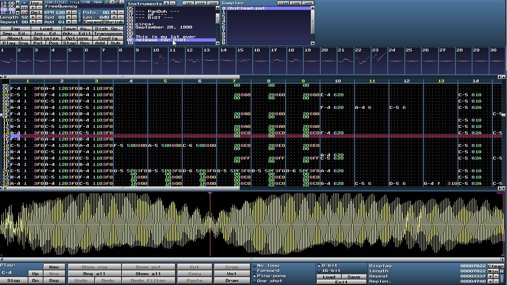Click the equals button beside order list
Viewport: 507px width, 285px height.
(25, 3)
